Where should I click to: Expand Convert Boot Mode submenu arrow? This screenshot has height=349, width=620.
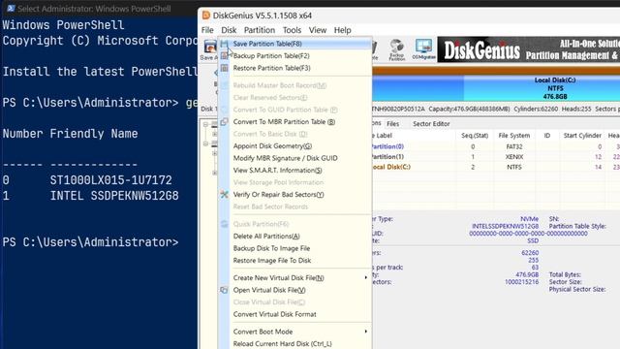[x=366, y=332]
